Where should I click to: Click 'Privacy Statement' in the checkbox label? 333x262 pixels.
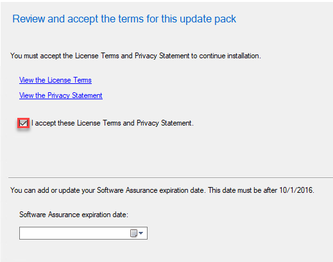click(164, 123)
